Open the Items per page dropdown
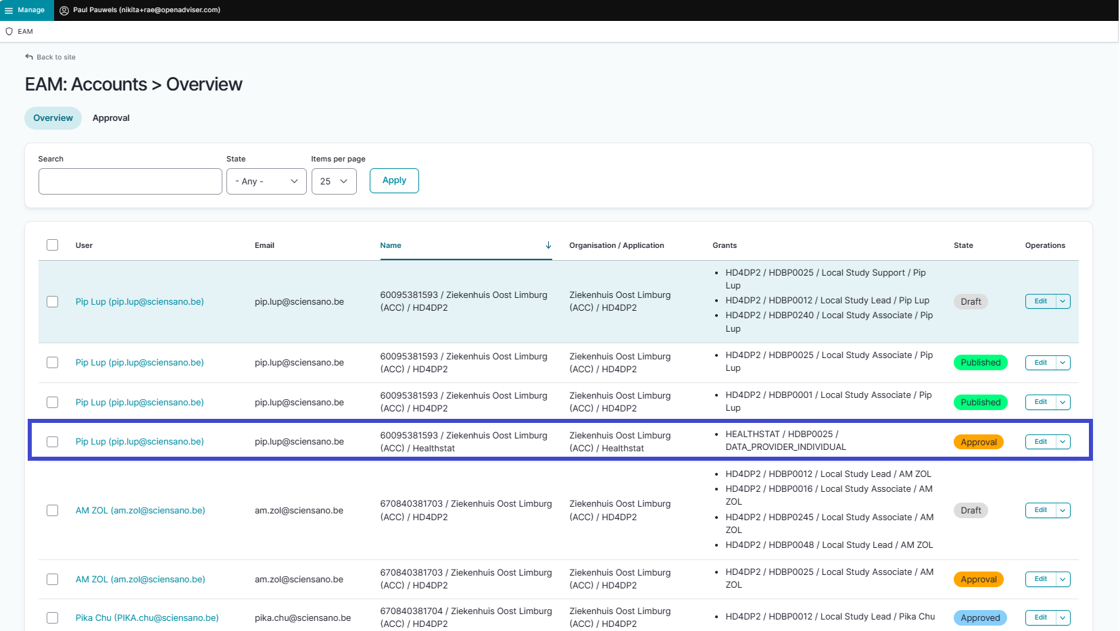The width and height of the screenshot is (1120, 631). [x=333, y=181]
